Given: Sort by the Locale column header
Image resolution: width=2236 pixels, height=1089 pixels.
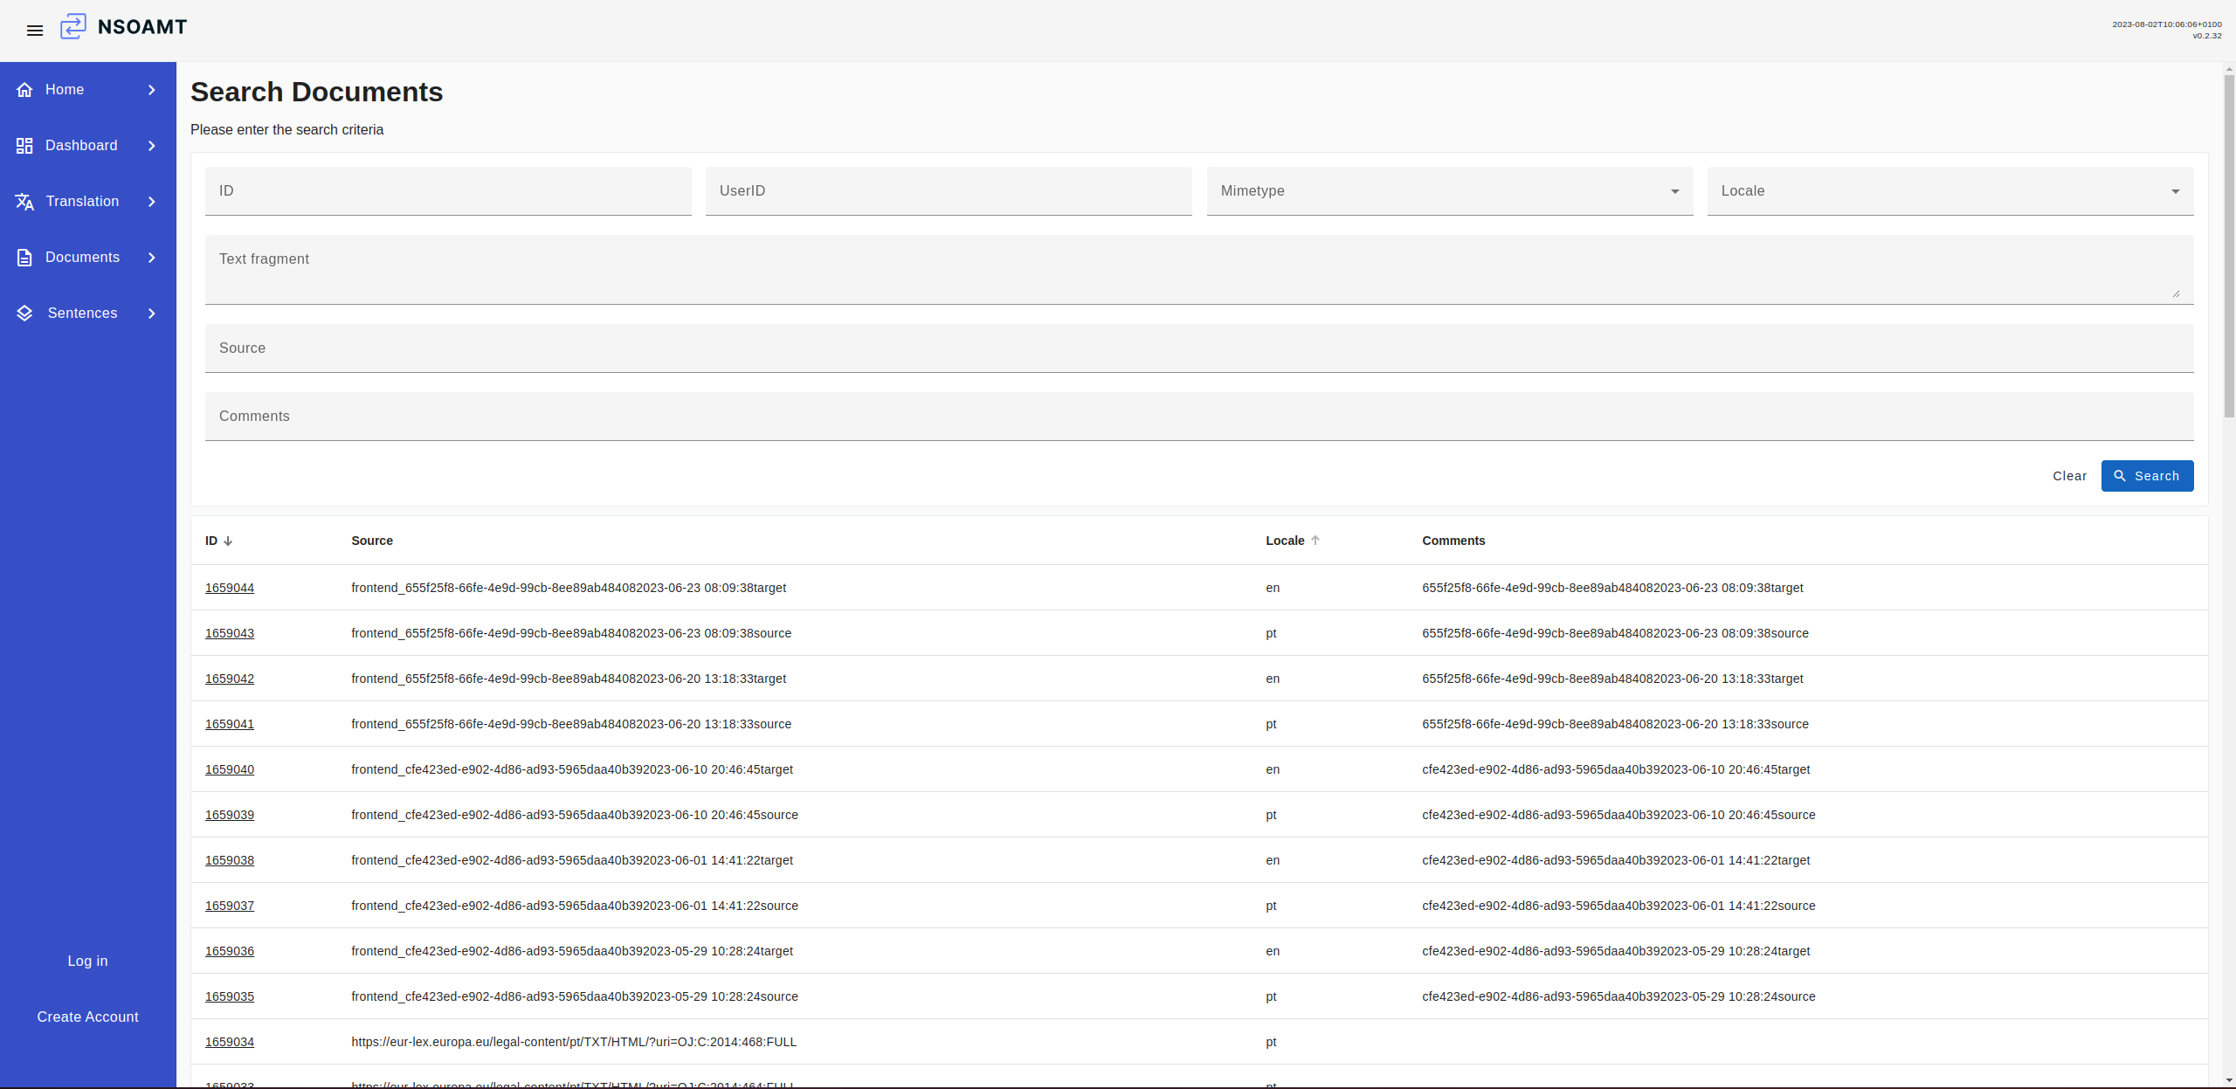Looking at the screenshot, I should point(1285,541).
